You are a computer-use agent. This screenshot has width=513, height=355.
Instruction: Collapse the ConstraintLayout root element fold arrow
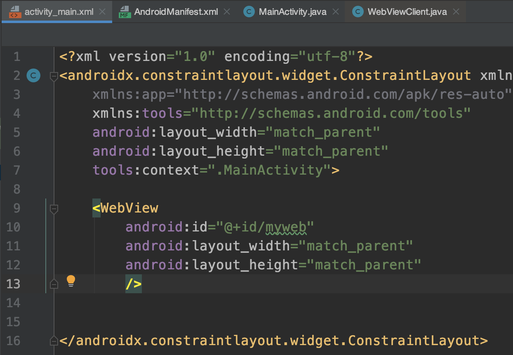[x=54, y=77]
